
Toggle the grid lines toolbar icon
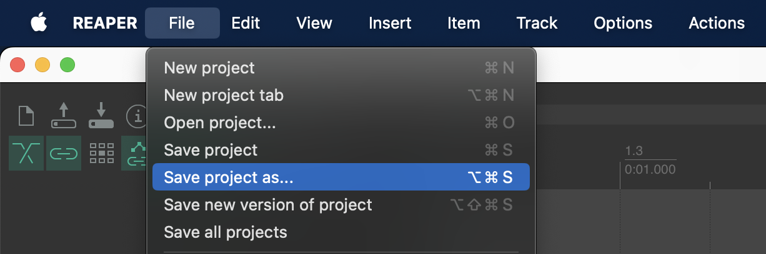pyautogui.click(x=101, y=153)
